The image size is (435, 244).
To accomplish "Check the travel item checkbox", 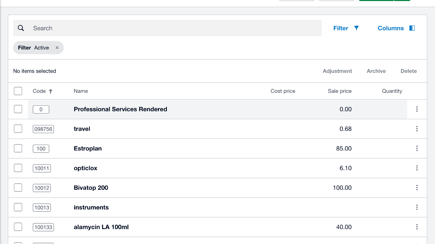I will tap(18, 129).
